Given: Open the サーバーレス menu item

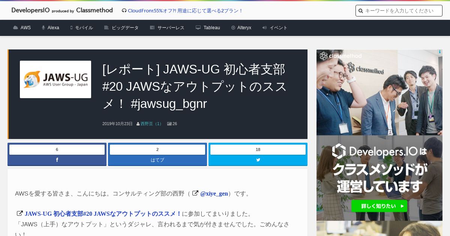Looking at the screenshot, I should coord(171,28).
